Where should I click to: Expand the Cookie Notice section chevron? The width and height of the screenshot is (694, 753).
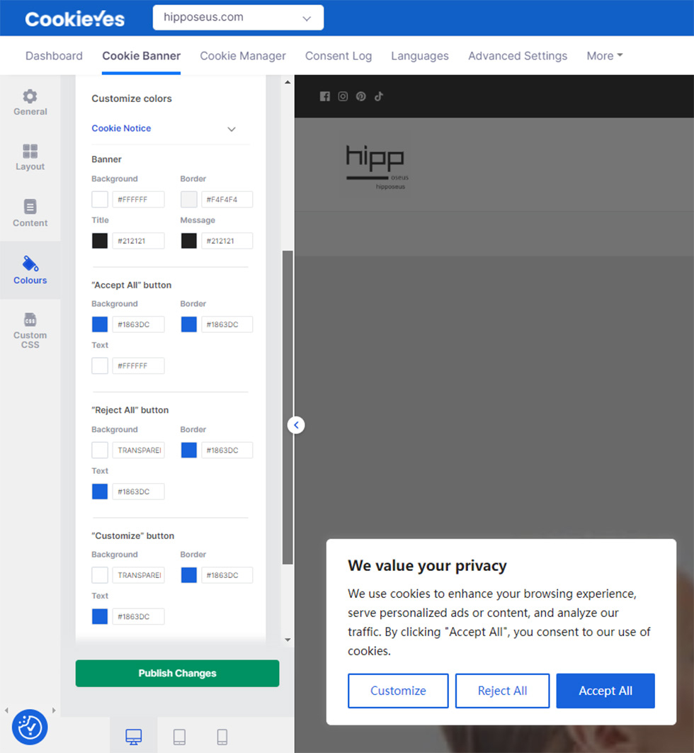[x=231, y=129]
